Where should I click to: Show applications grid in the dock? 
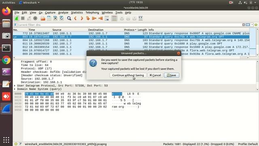(x=6, y=140)
